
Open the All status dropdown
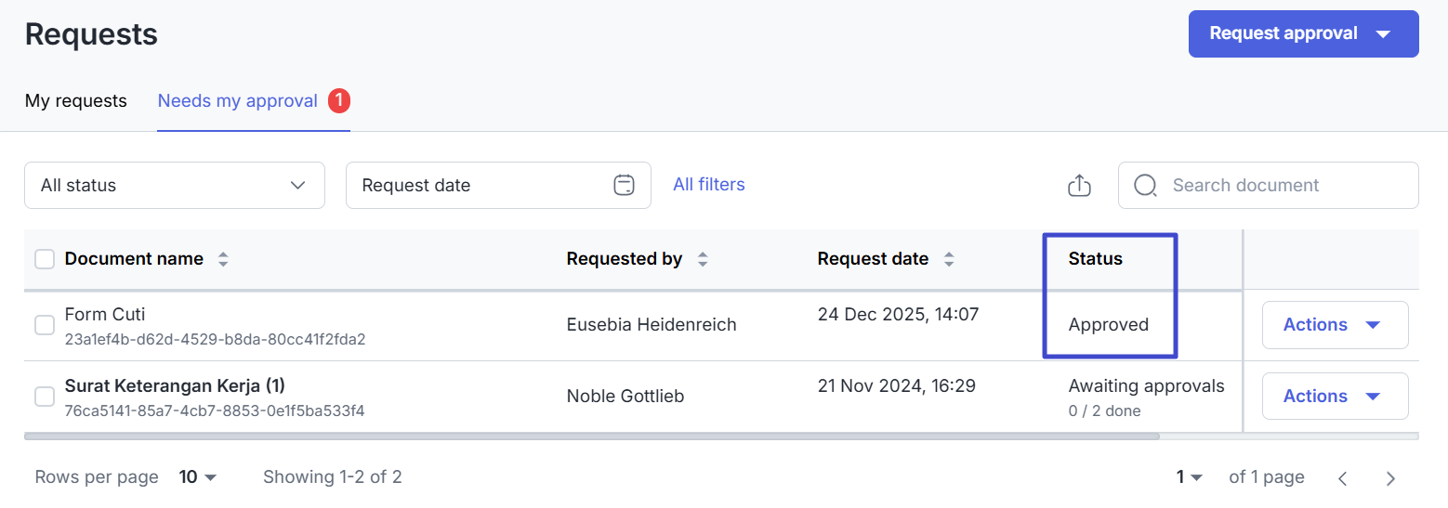click(x=175, y=186)
